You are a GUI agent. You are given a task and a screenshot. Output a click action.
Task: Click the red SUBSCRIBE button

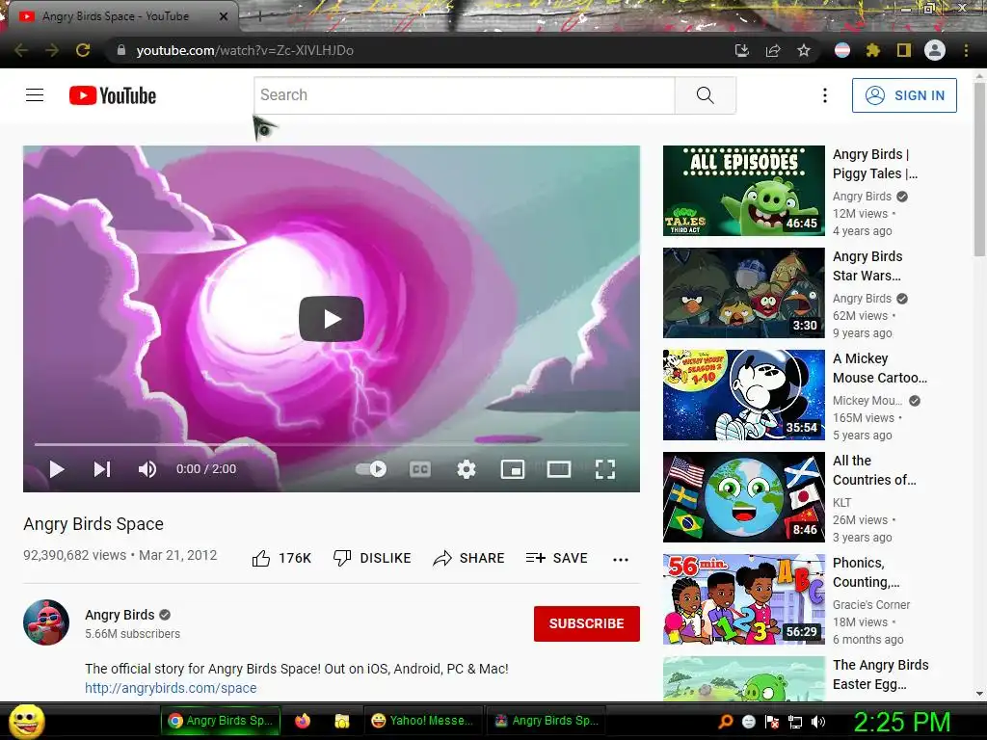(587, 623)
